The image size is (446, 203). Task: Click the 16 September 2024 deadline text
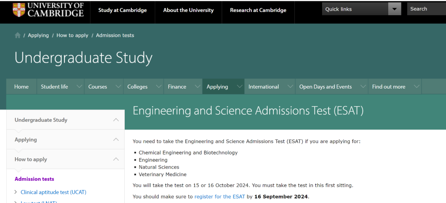coord(281,196)
